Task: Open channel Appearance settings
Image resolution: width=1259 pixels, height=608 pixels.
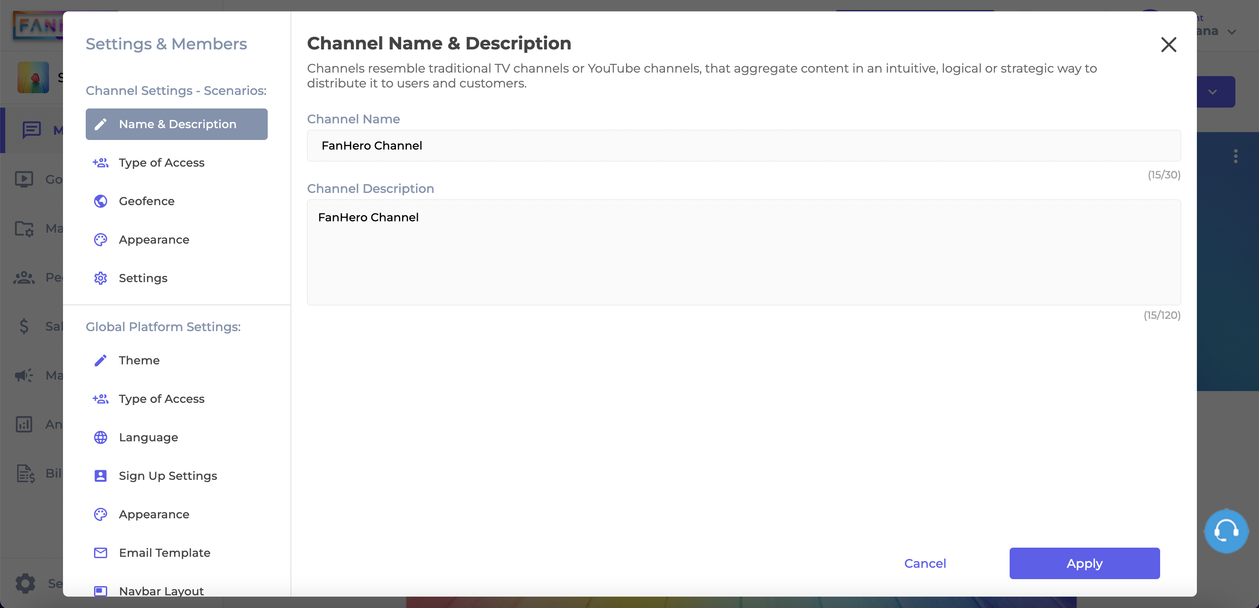Action: tap(176, 240)
